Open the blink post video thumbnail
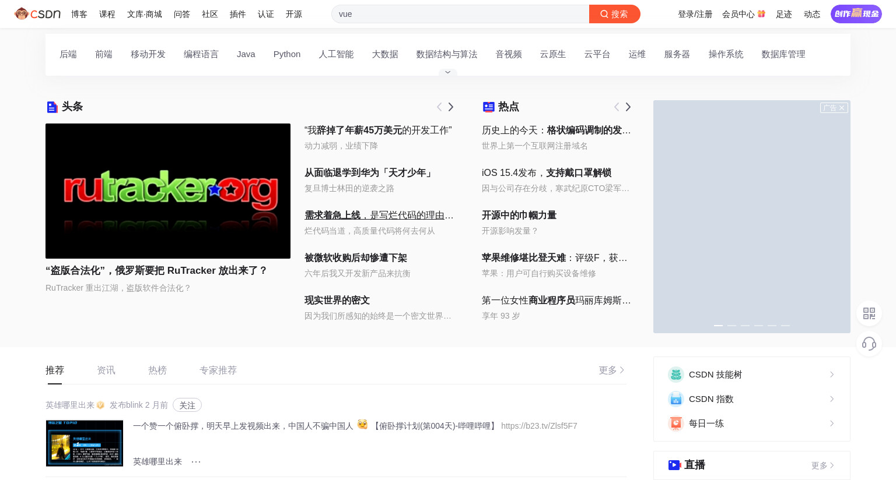 85,443
